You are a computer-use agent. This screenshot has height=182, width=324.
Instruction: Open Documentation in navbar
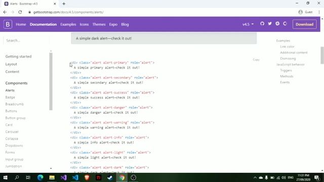(43, 24)
